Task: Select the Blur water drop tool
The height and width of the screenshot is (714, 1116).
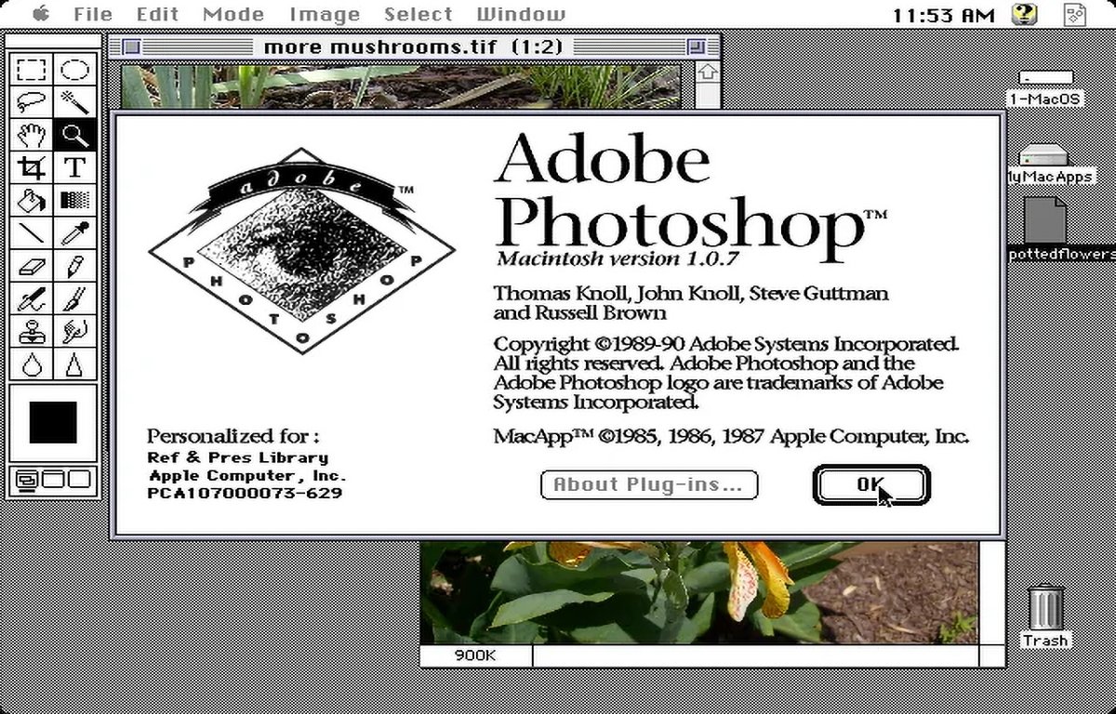Action: pos(32,364)
